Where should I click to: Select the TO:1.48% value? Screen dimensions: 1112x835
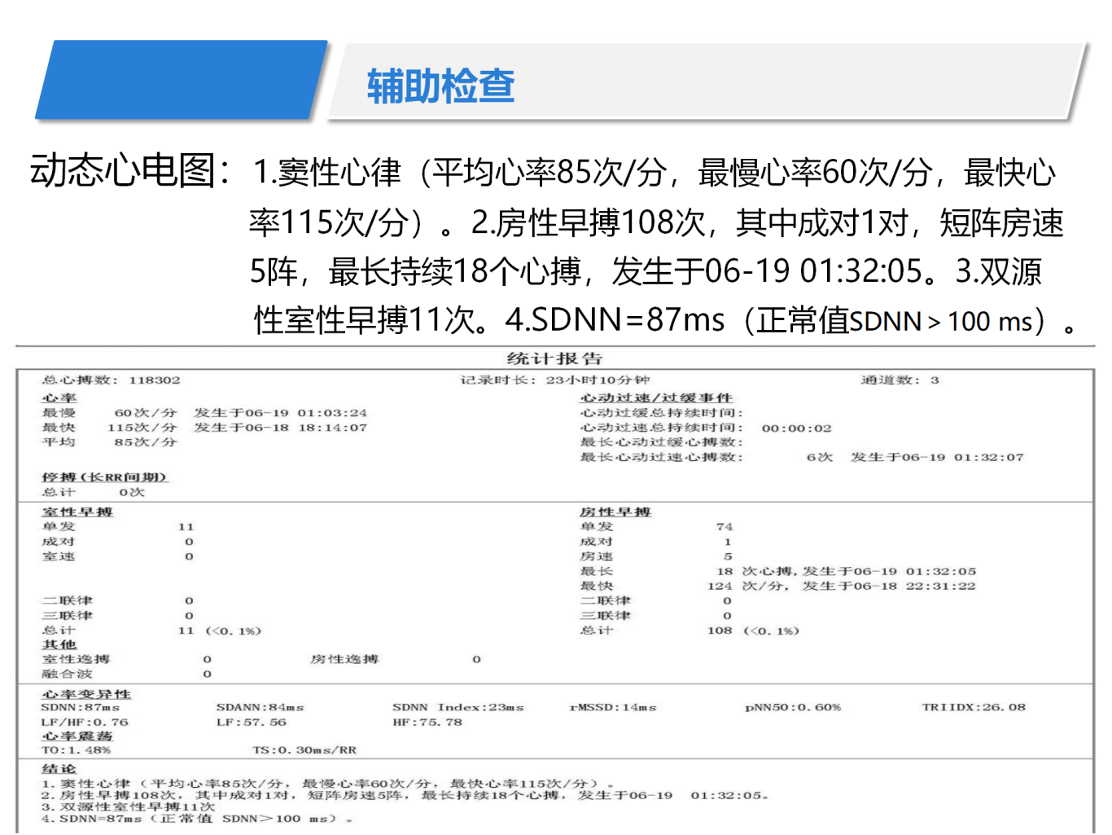point(77,749)
